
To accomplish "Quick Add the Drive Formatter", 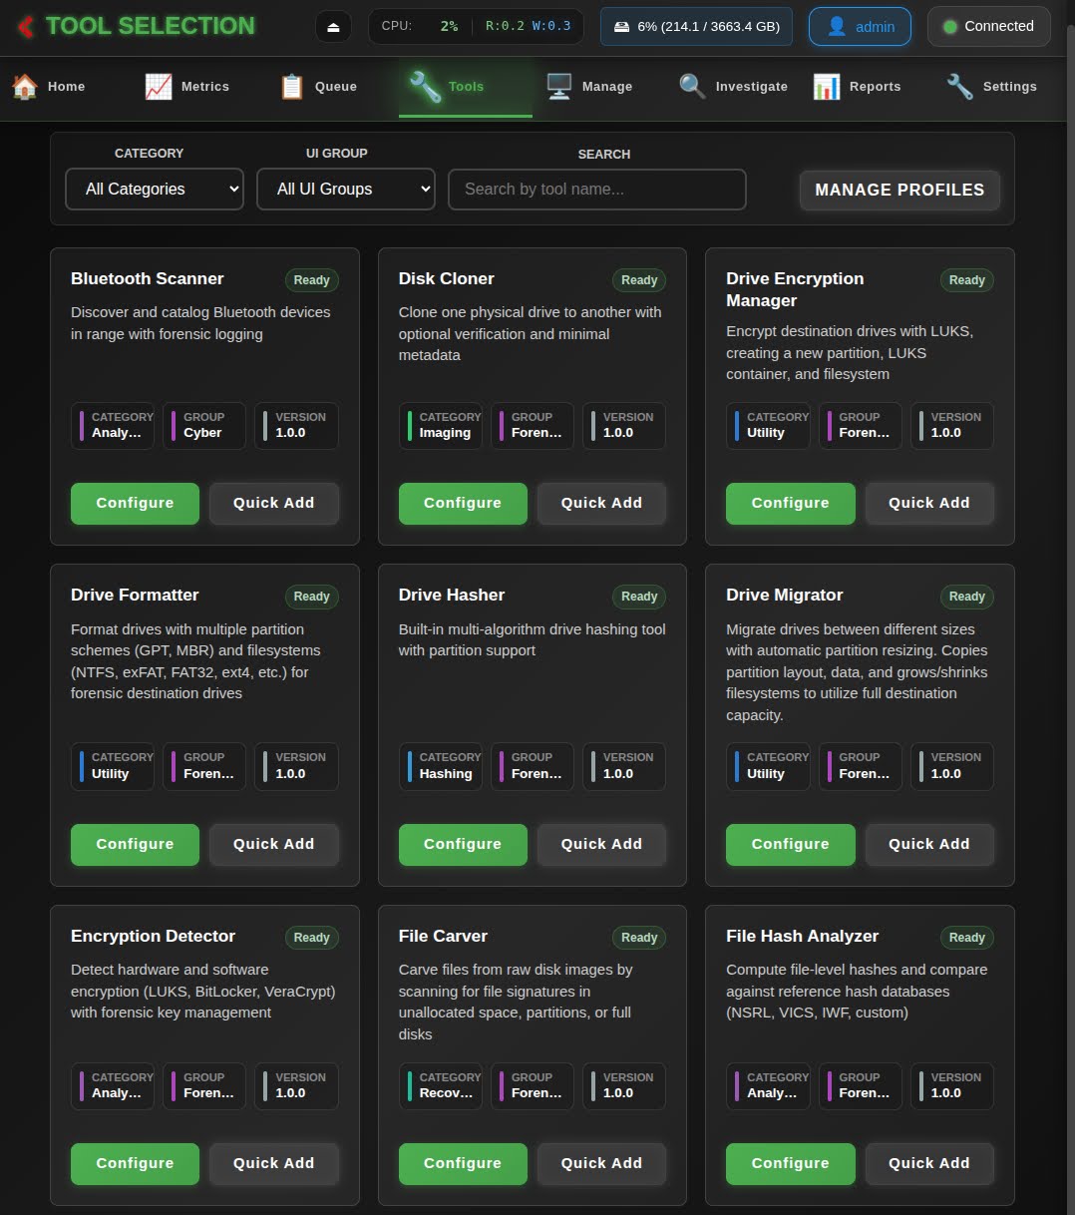I will [x=274, y=844].
